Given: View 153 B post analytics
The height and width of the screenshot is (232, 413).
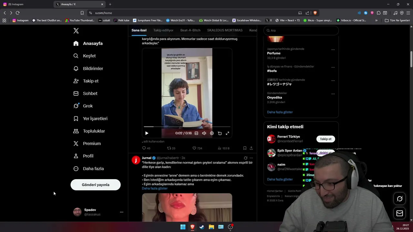Looking at the screenshot, I should 224,148.
